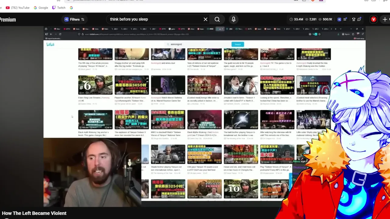Click the red V channel avatar

coord(374,19)
